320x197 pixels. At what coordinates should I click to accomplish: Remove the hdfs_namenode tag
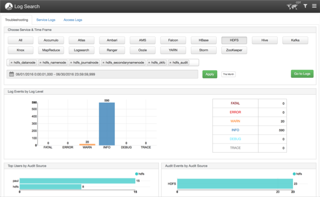[40, 63]
